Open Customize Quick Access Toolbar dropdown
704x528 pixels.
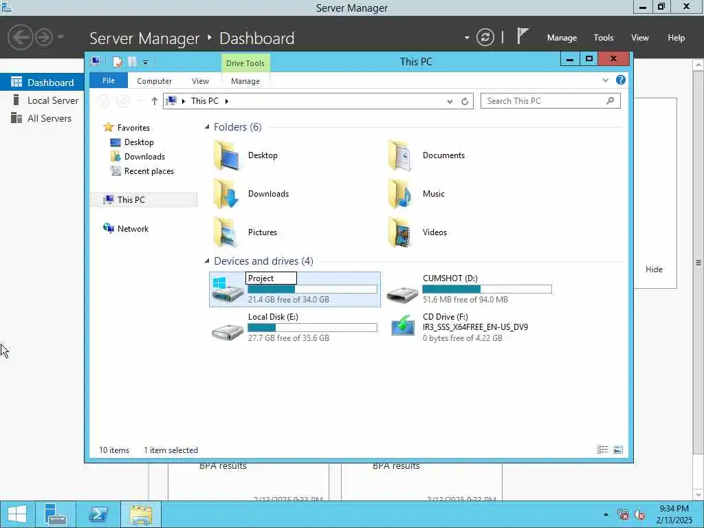coord(146,63)
